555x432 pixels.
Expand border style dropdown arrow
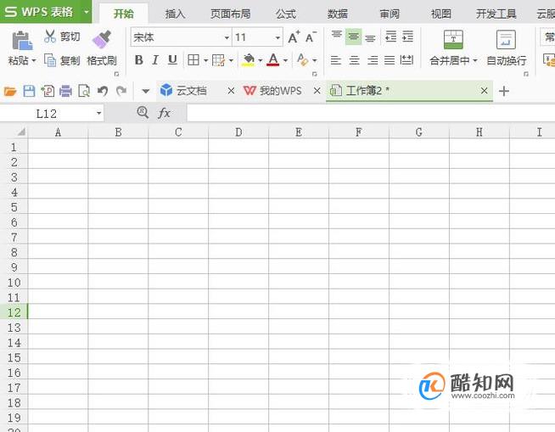tap(205, 60)
